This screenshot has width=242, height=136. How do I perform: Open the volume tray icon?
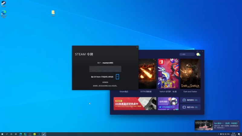226,134
